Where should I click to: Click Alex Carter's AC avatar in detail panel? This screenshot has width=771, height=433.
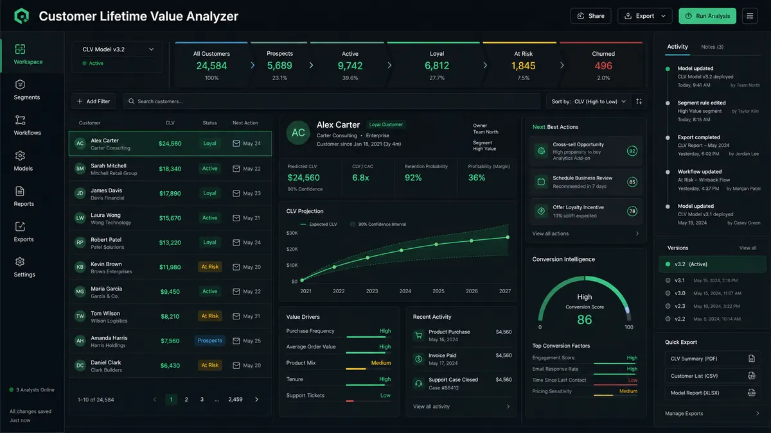[298, 133]
